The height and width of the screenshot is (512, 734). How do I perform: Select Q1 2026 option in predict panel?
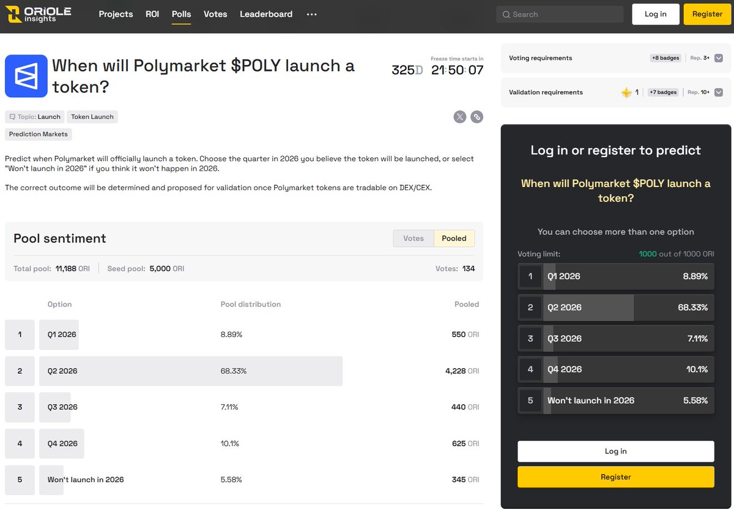615,276
